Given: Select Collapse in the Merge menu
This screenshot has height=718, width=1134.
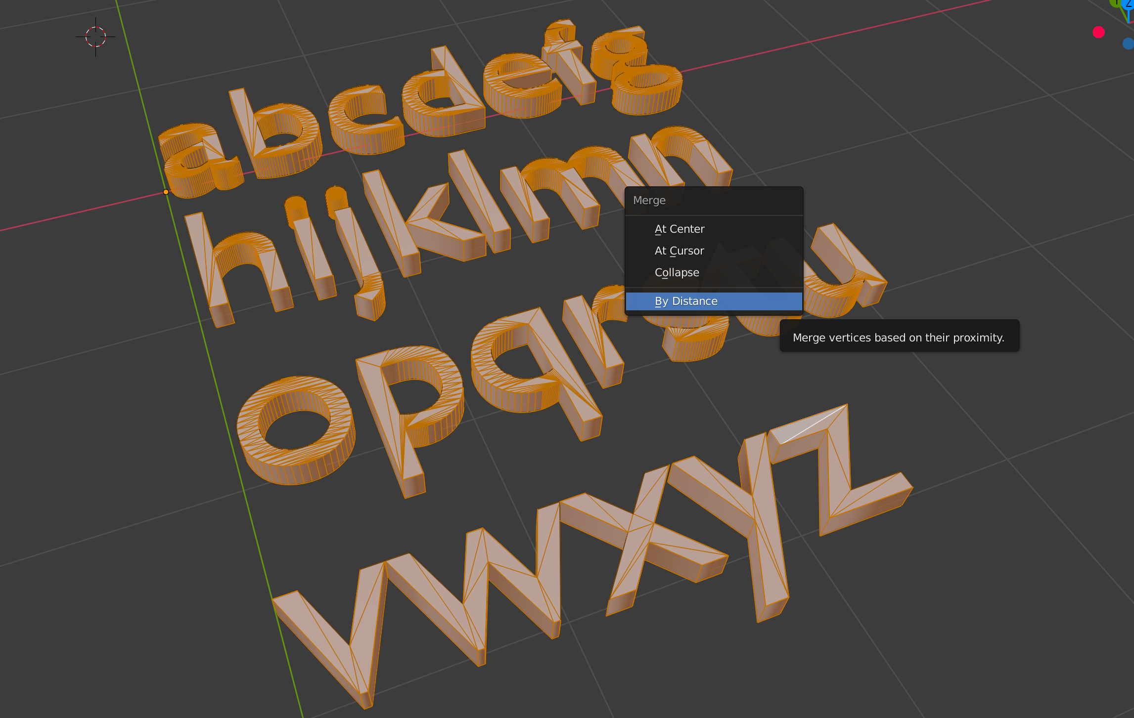Looking at the screenshot, I should (677, 273).
